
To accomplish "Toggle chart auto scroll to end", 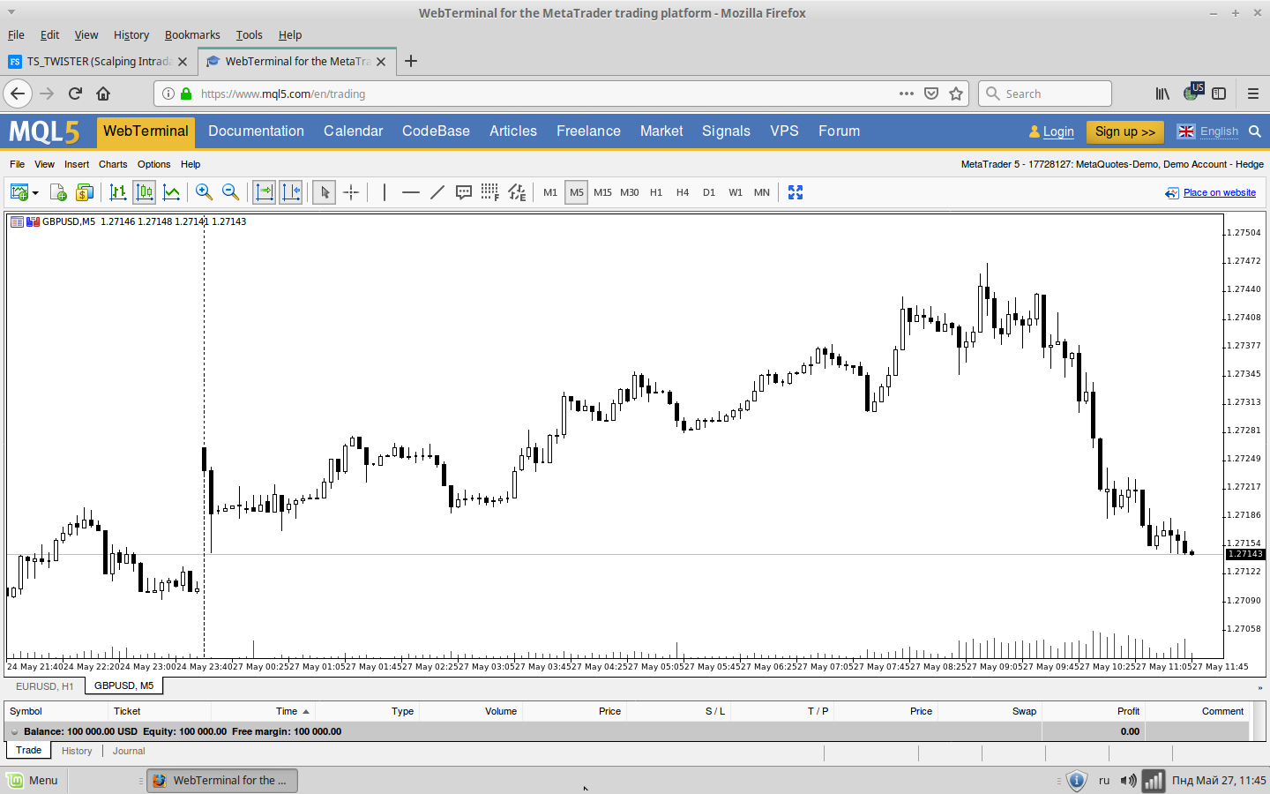I will click(x=264, y=192).
